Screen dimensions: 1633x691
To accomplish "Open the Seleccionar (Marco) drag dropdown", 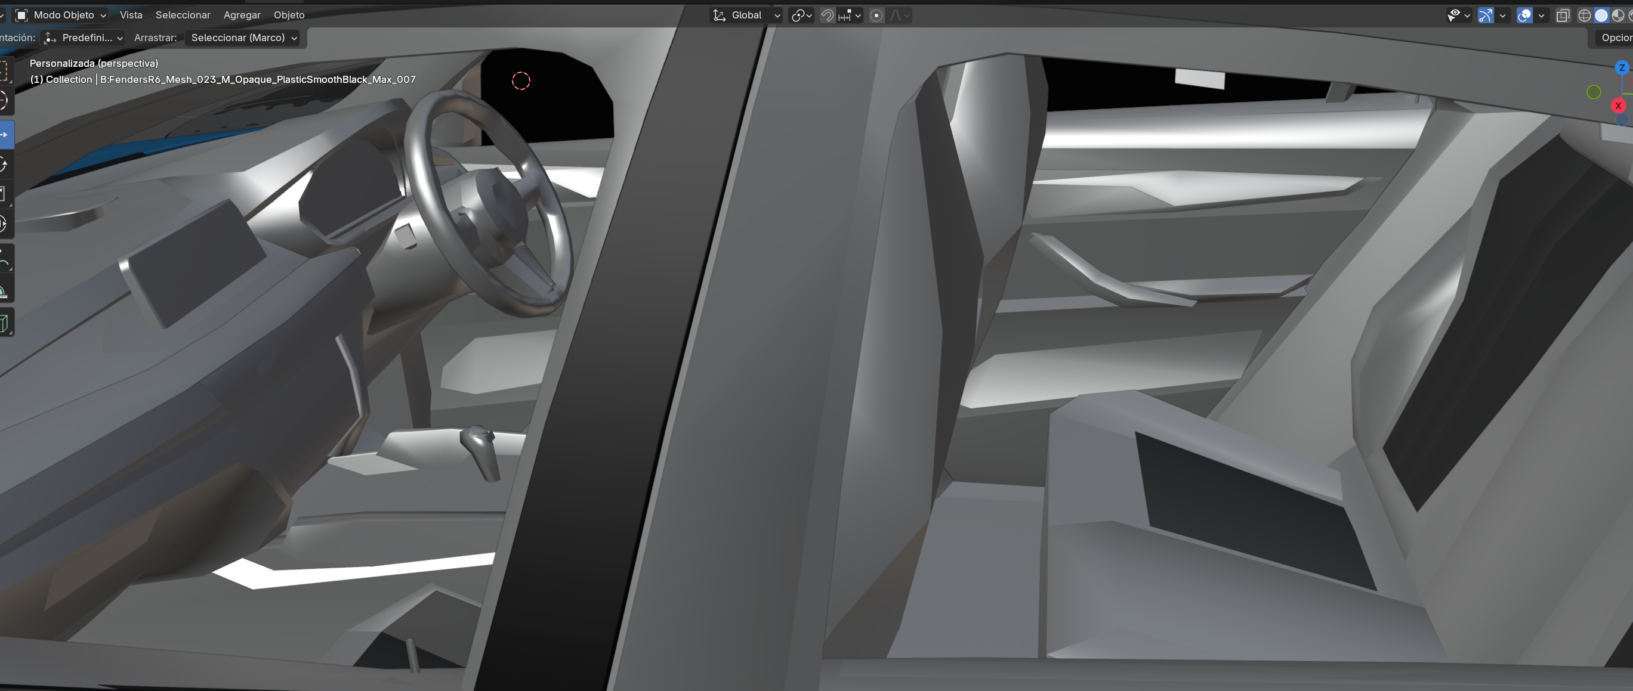I will click(x=243, y=38).
